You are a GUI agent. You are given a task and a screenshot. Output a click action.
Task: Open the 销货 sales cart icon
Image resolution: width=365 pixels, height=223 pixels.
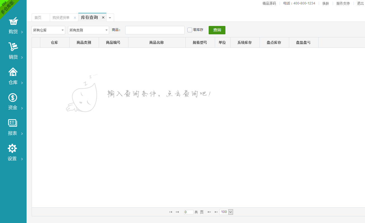tap(13, 47)
